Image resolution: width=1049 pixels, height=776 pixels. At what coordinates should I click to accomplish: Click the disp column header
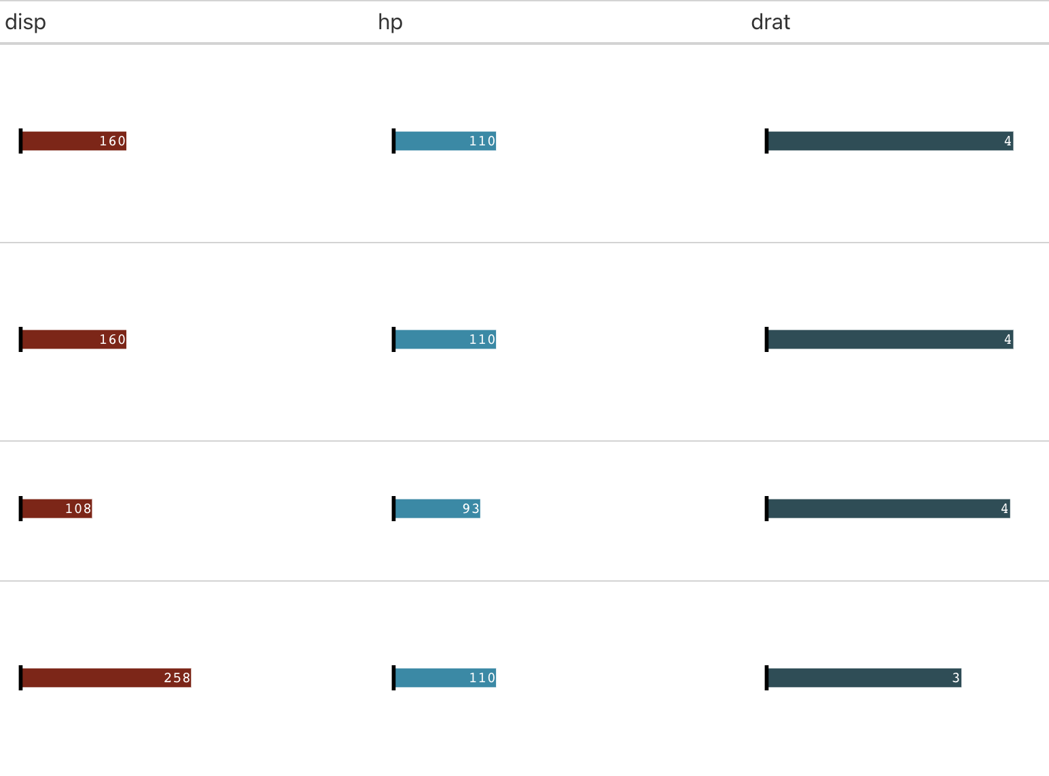(x=26, y=22)
